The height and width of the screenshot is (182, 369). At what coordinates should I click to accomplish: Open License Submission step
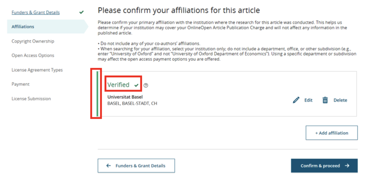point(31,99)
